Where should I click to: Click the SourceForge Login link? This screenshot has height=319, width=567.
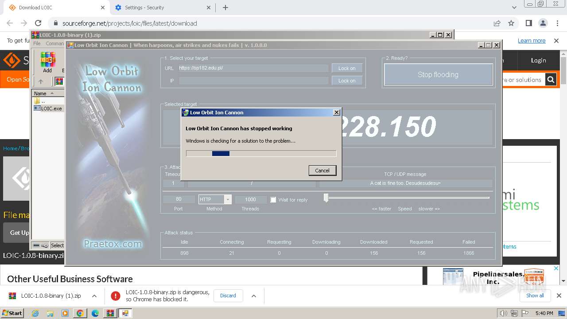(539, 60)
